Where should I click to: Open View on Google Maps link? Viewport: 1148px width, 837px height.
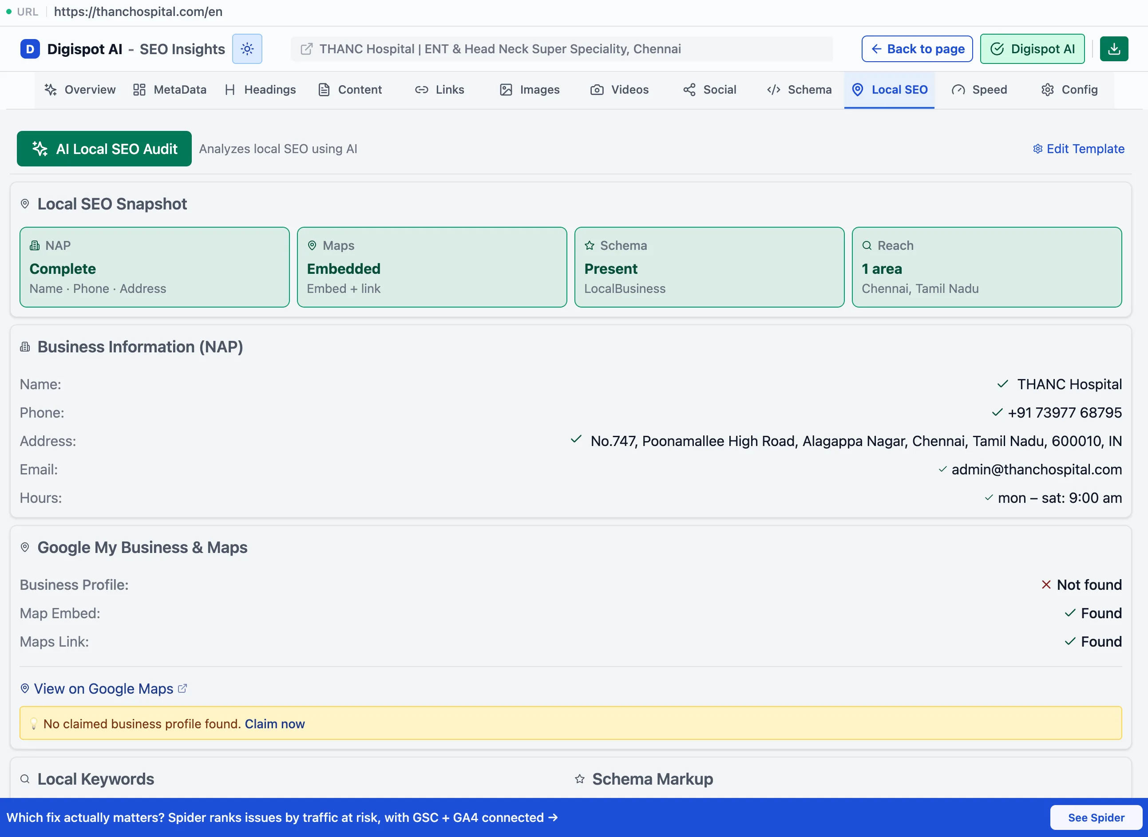click(x=104, y=688)
